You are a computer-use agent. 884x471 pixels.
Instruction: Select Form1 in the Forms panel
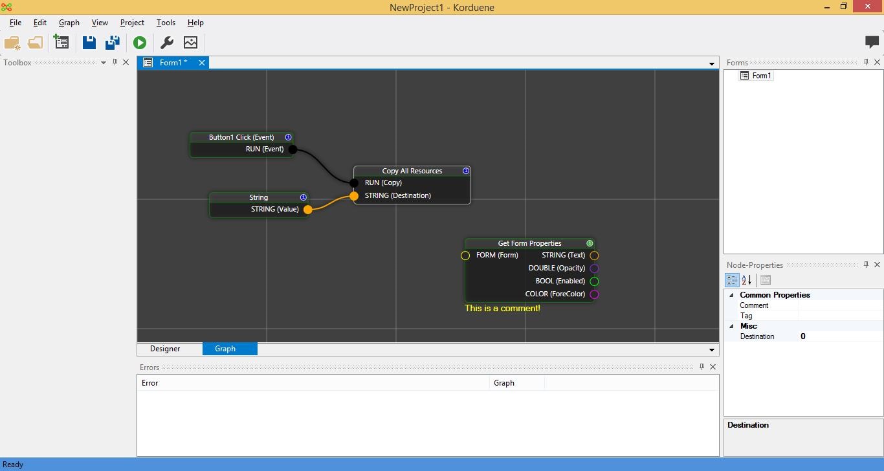point(761,76)
